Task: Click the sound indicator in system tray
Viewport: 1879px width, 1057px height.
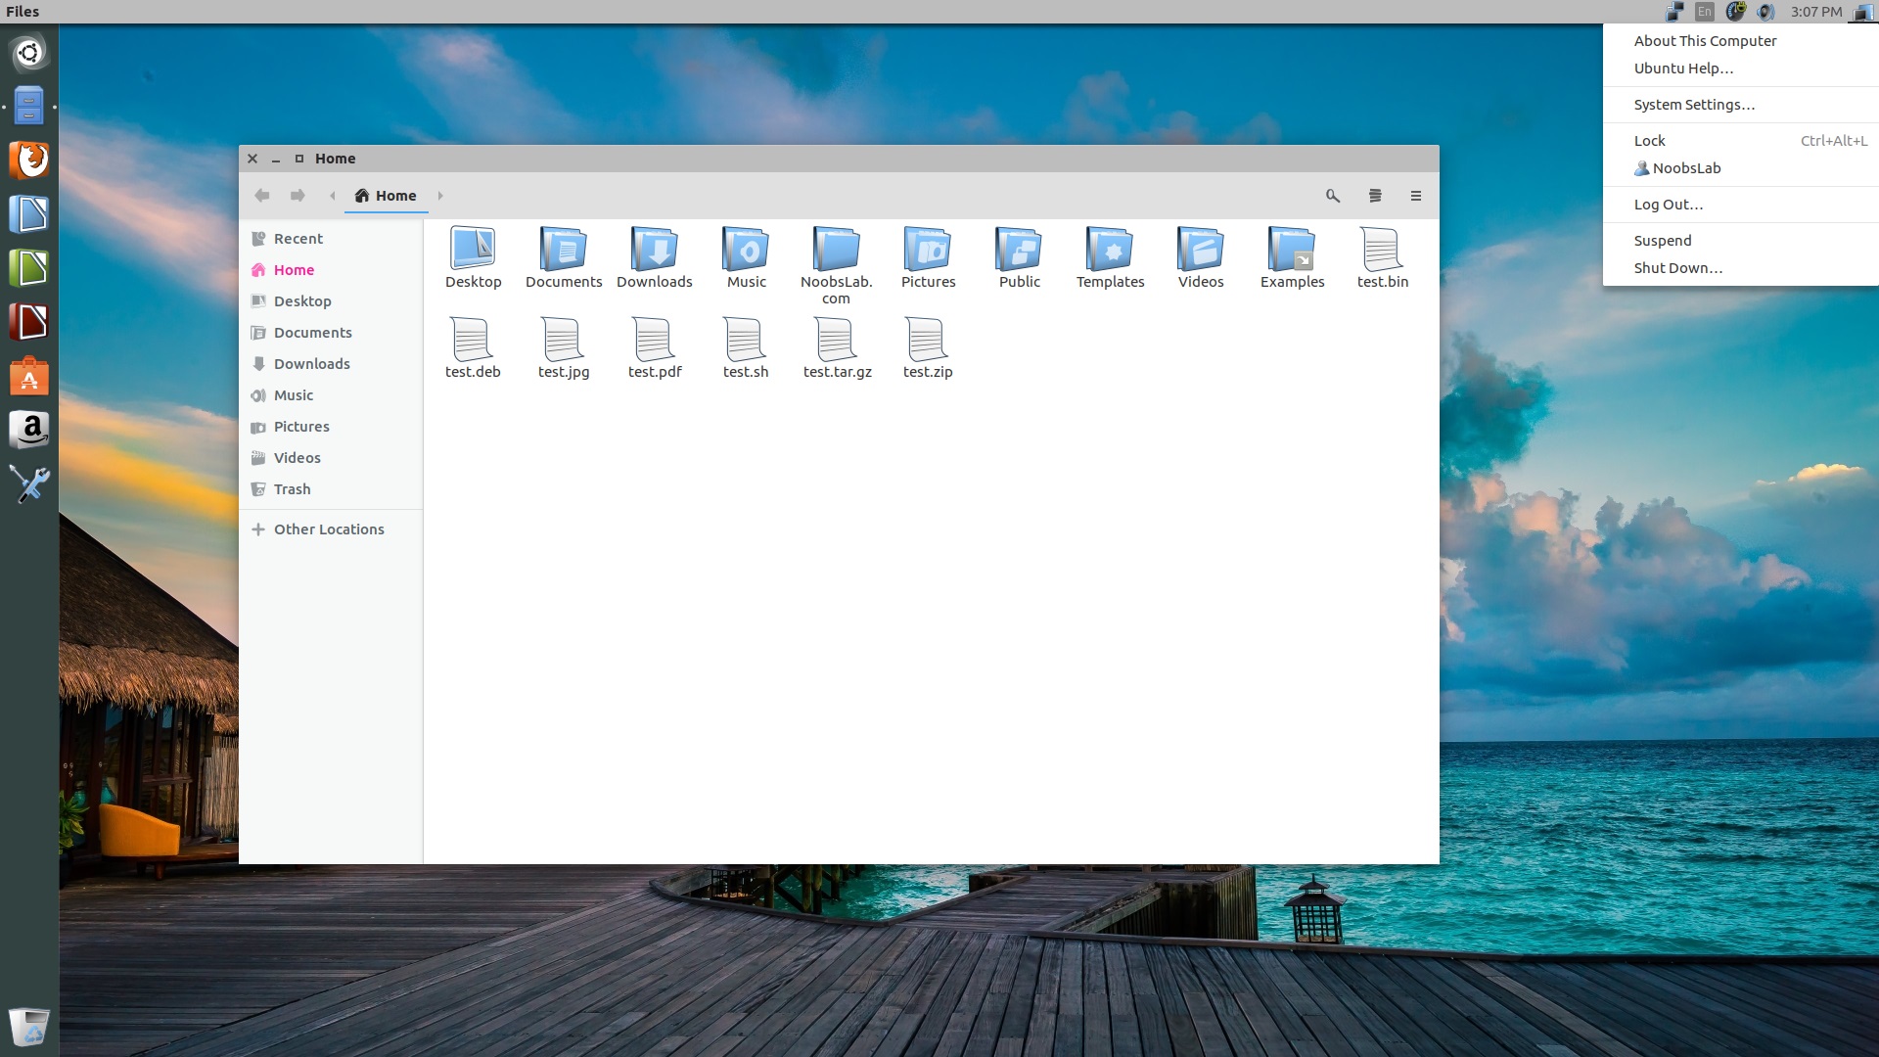Action: point(1765,12)
